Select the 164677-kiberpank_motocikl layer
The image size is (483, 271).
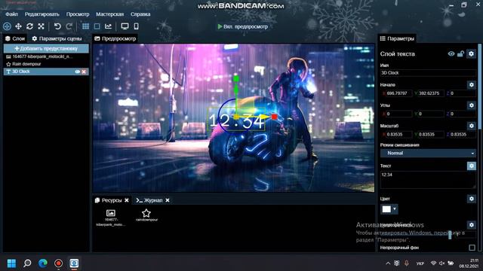pos(46,56)
